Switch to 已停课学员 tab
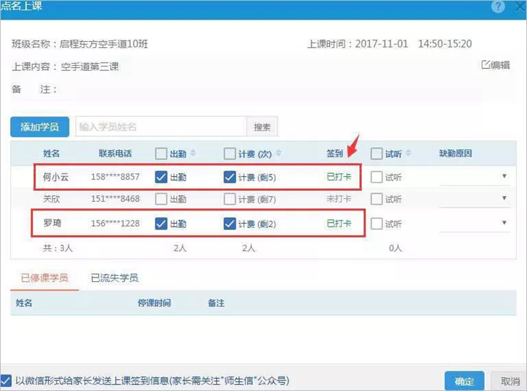This screenshot has width=527, height=391. (44, 278)
